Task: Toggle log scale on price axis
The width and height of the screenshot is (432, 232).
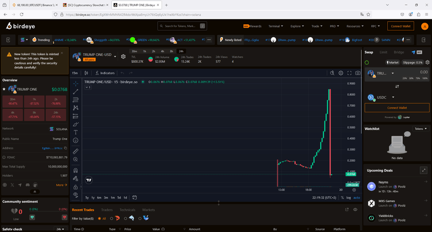Action: coord(348,197)
